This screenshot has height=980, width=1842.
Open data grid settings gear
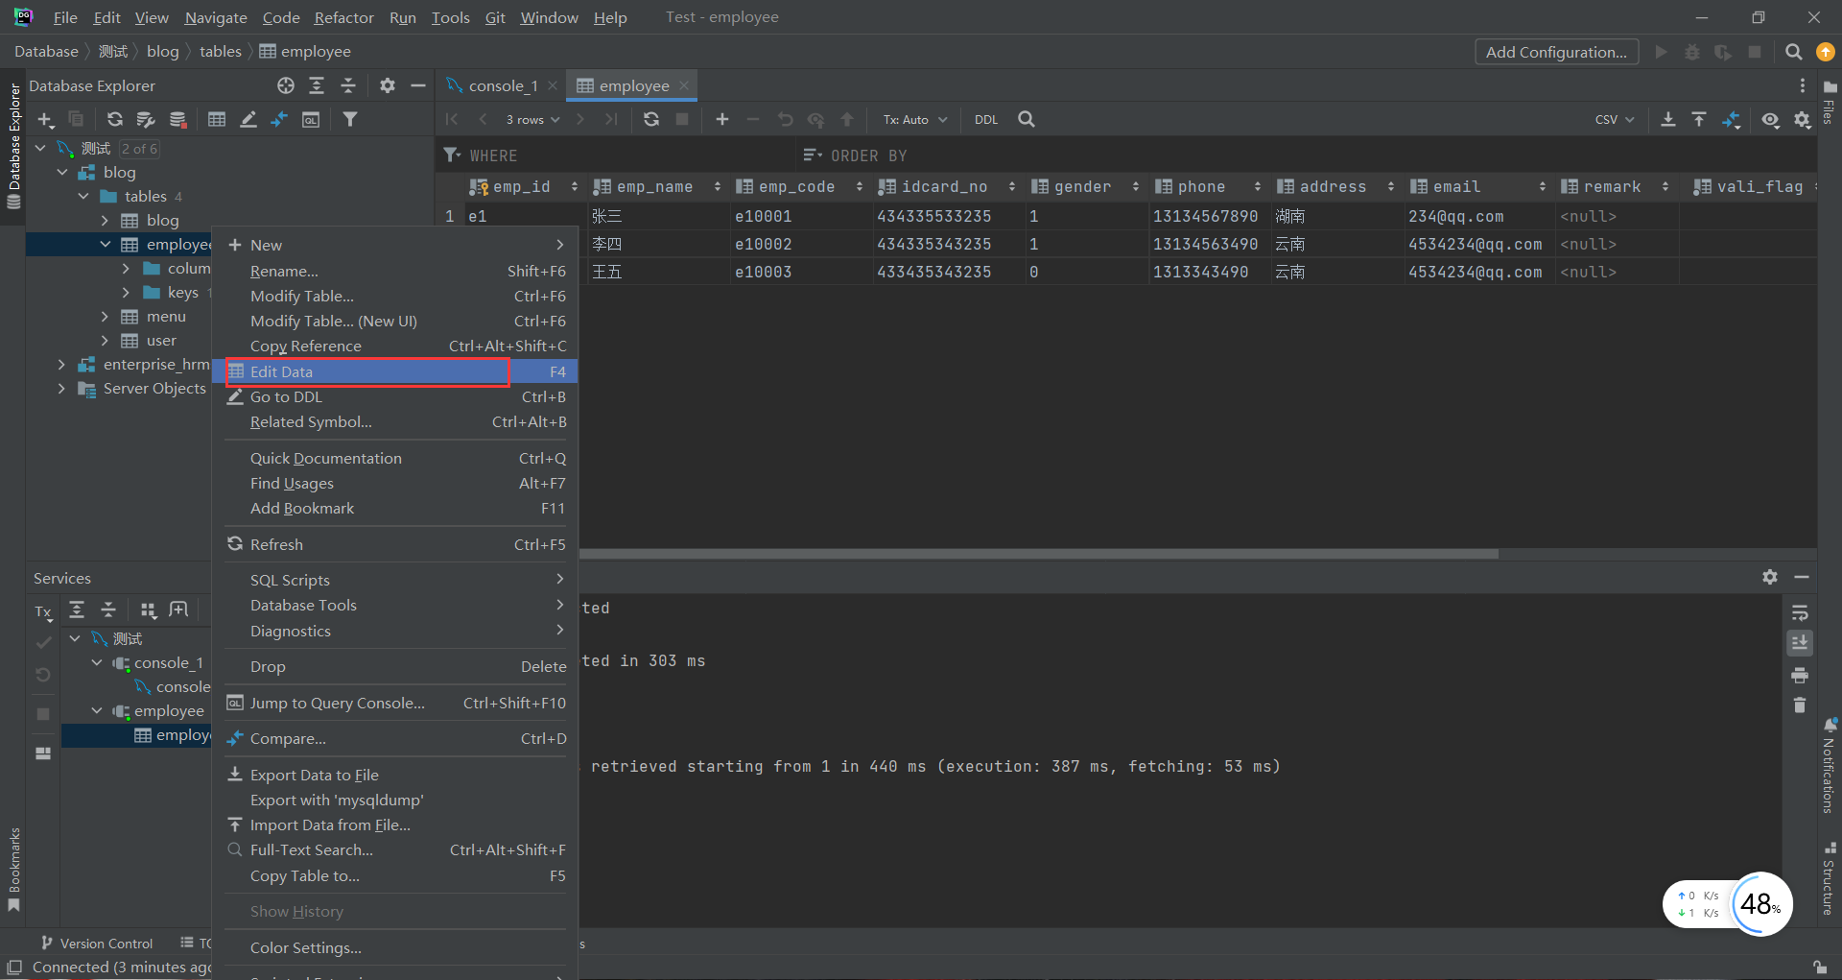pyautogui.click(x=1802, y=119)
